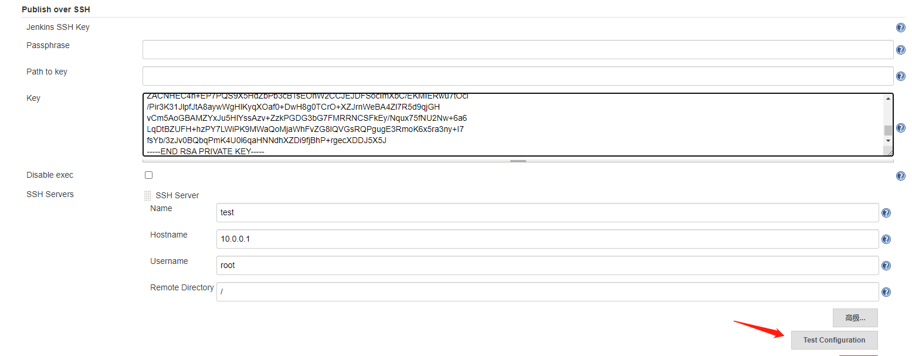Click the SSH Server drag handle

148,196
